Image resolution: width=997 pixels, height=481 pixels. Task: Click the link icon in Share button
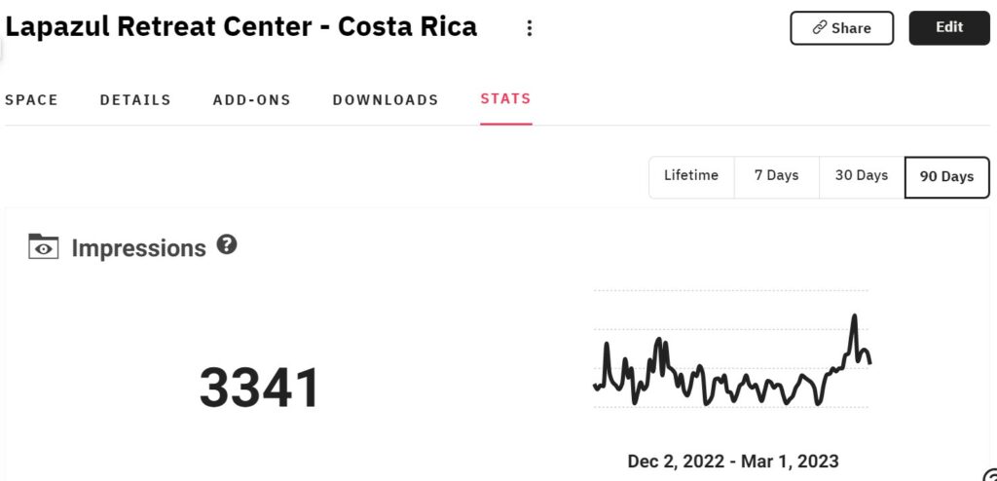820,28
